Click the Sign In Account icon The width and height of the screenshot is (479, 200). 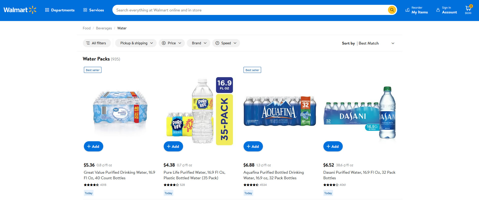tap(438, 10)
